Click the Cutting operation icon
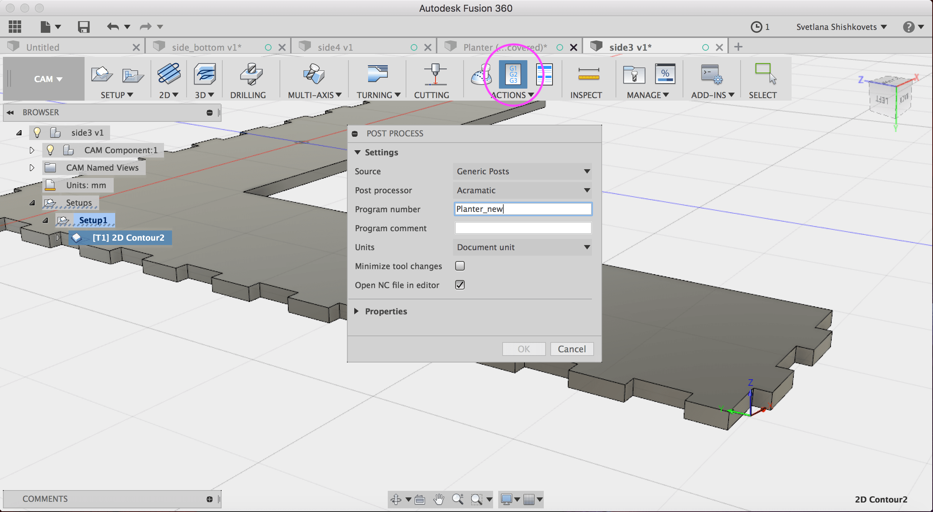The height and width of the screenshot is (512, 933). [x=435, y=74]
